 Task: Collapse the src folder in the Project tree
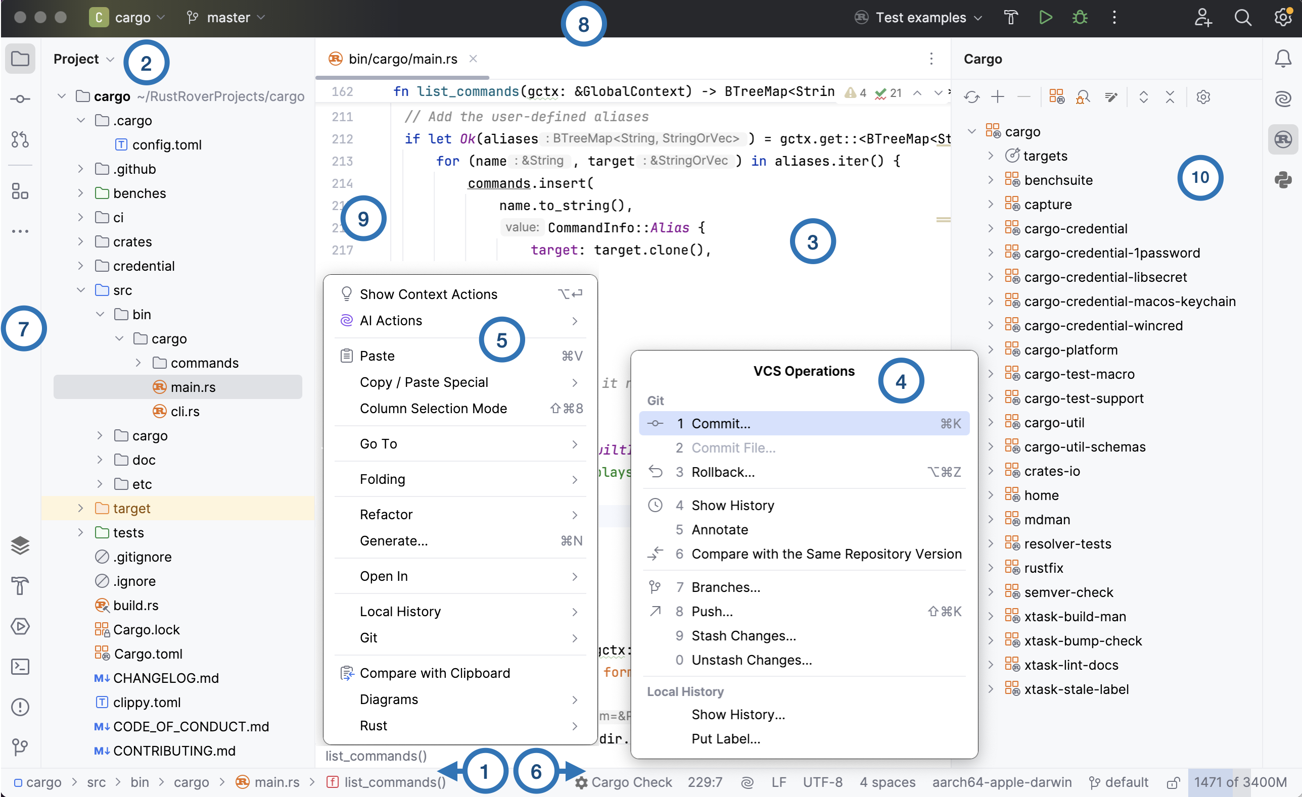click(81, 290)
